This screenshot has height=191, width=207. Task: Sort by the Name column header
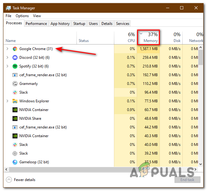[x=40, y=37]
